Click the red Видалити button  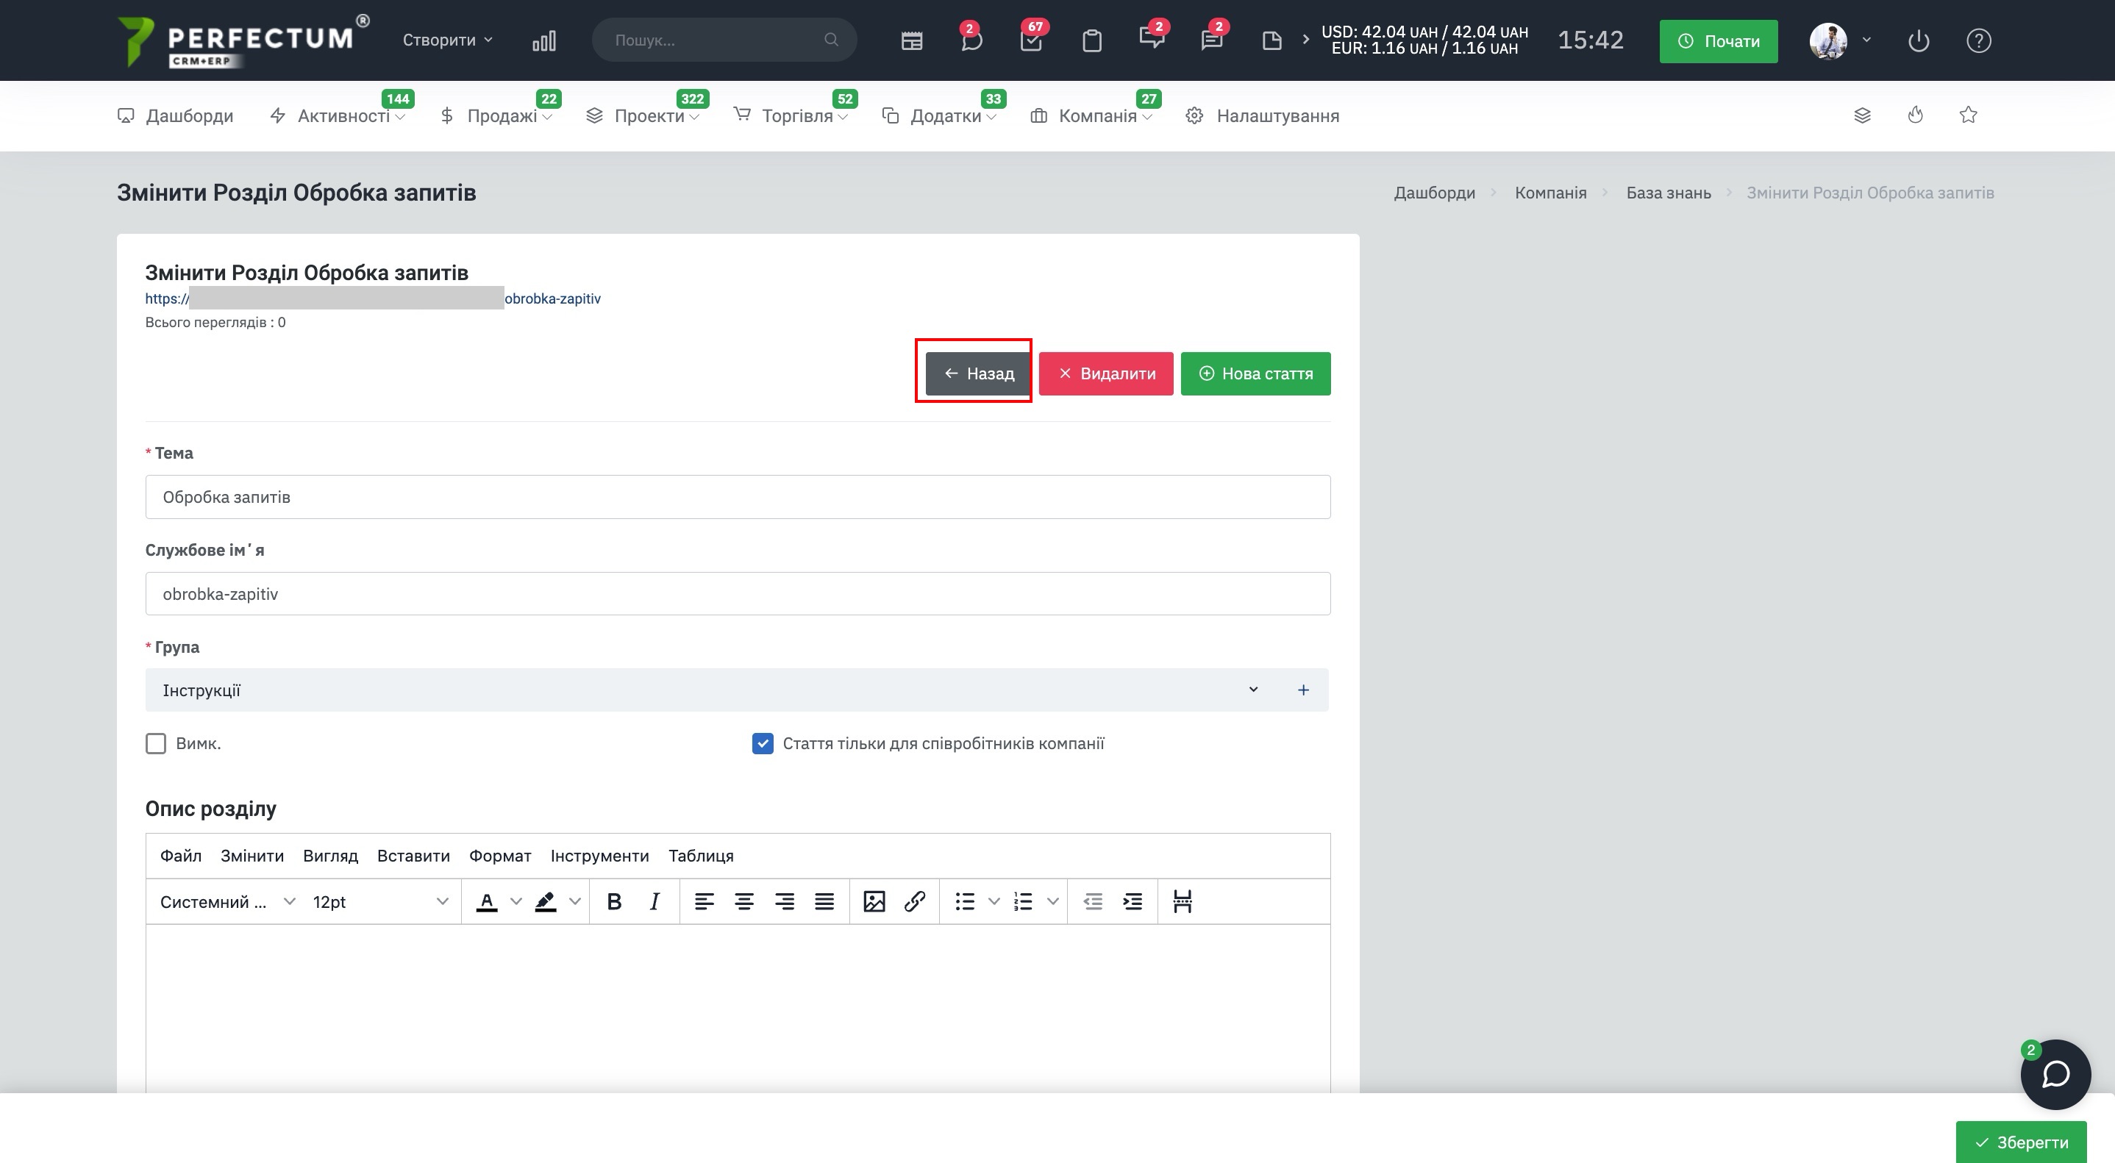(1105, 373)
